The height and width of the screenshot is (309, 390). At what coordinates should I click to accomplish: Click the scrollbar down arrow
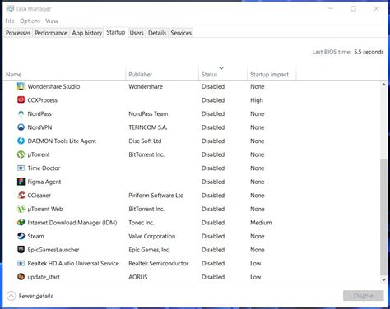(x=383, y=279)
